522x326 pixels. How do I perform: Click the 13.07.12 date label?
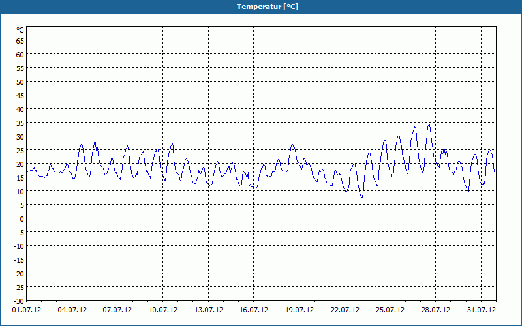pos(208,310)
